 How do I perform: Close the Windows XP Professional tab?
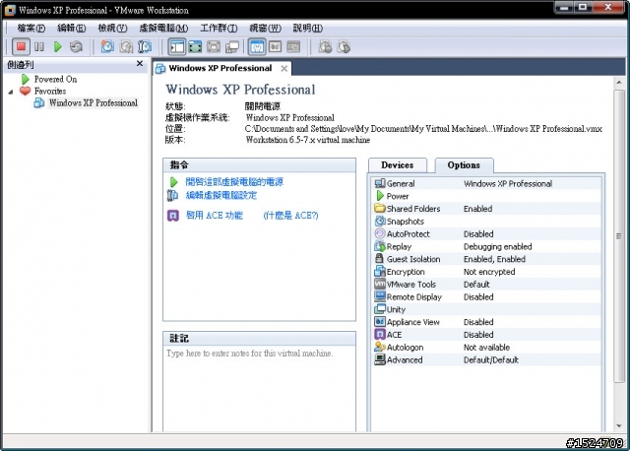click(x=284, y=68)
